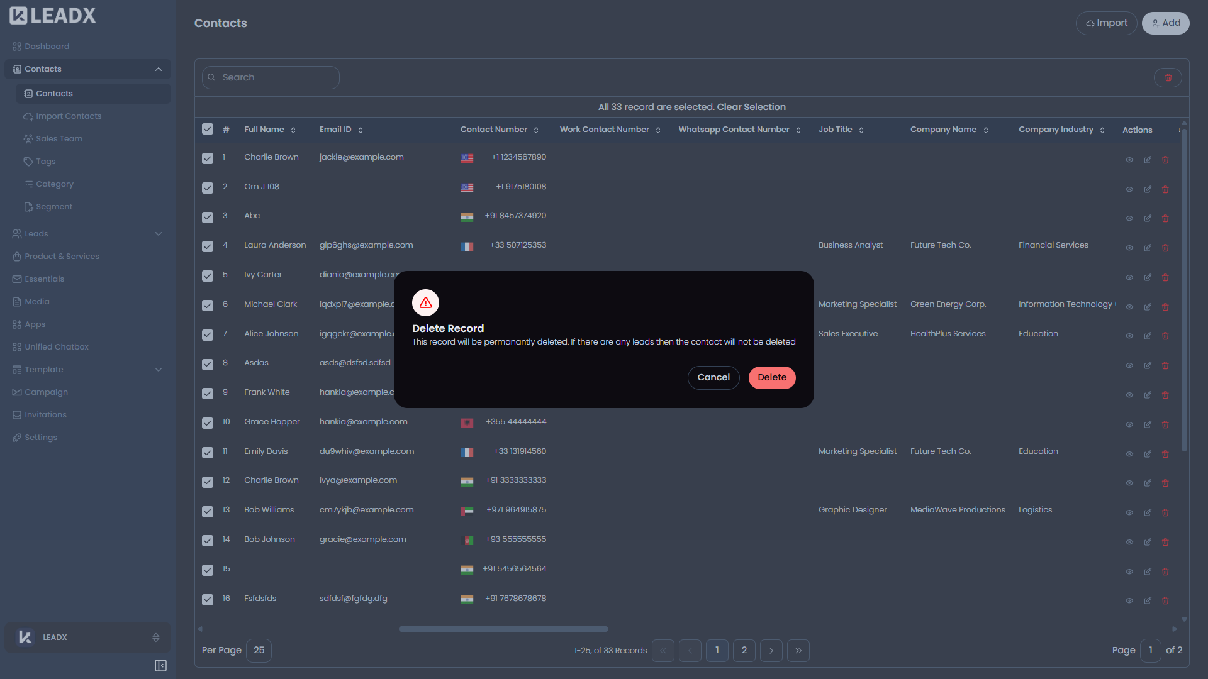Sort the Email ID column
The image size is (1208, 679).
tap(360, 130)
